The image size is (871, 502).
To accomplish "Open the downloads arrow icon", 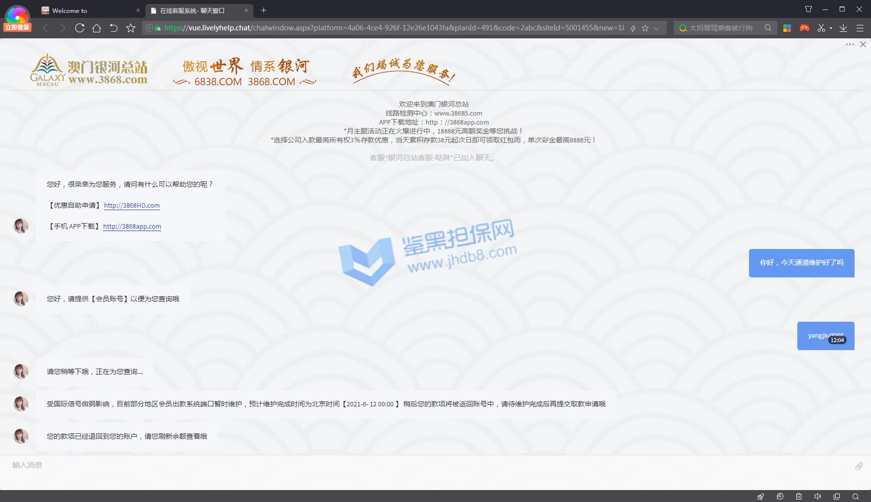I will [x=843, y=28].
